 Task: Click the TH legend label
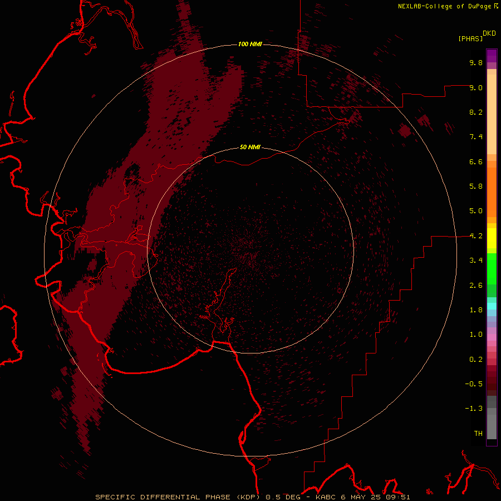[478, 434]
